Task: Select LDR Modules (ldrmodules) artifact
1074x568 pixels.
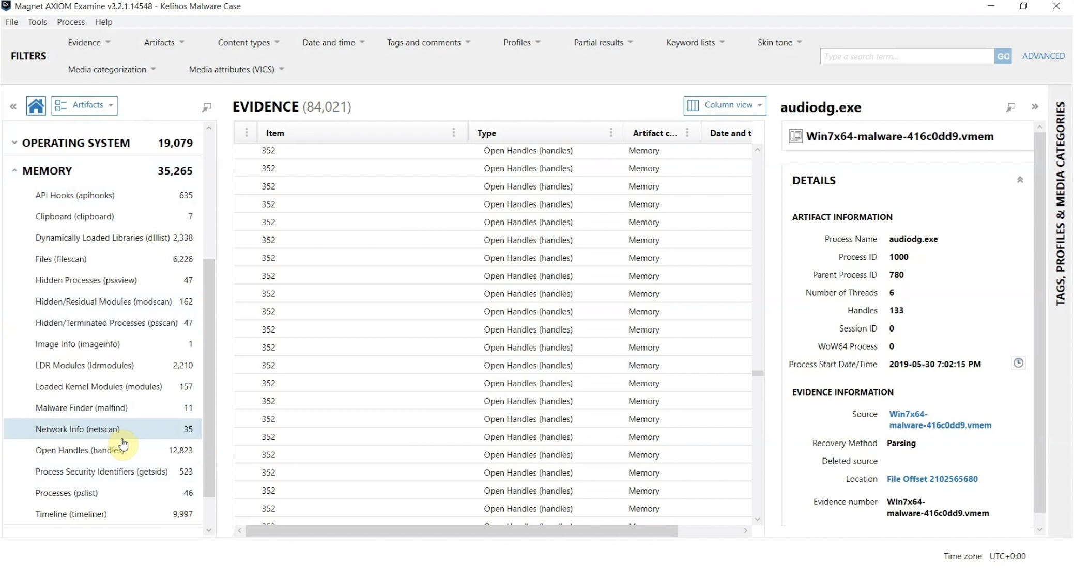Action: (x=103, y=365)
